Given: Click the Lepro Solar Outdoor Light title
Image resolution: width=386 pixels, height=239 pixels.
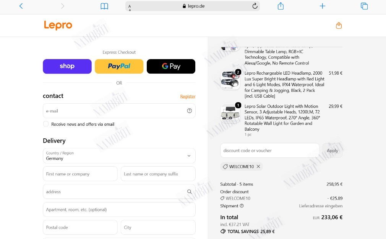Looking at the screenshot, I should pos(282,118).
